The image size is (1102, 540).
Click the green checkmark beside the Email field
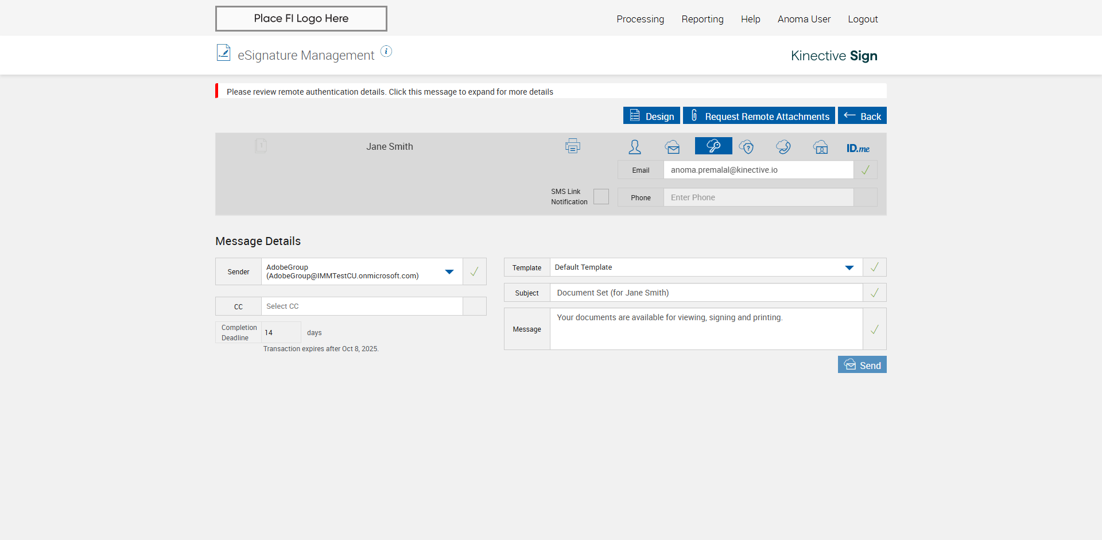866,170
